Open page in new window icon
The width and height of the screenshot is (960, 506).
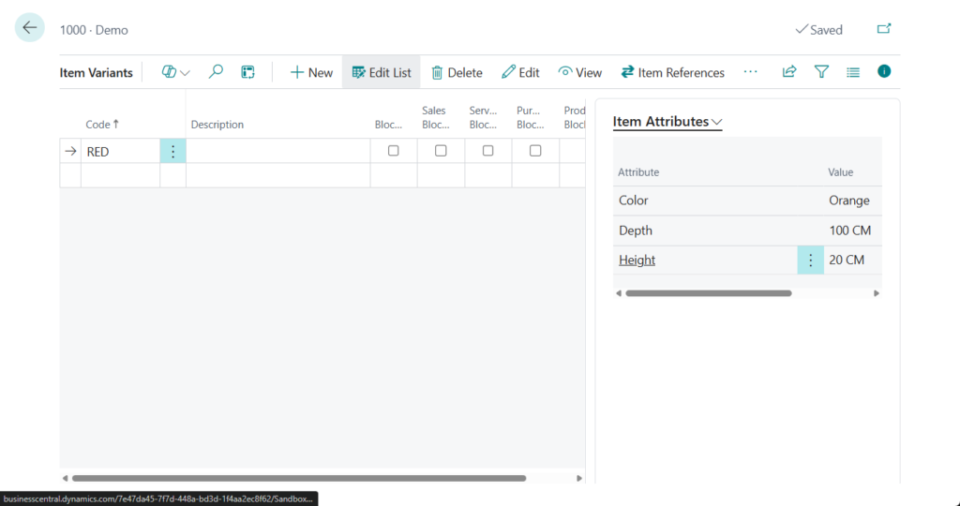(x=883, y=29)
